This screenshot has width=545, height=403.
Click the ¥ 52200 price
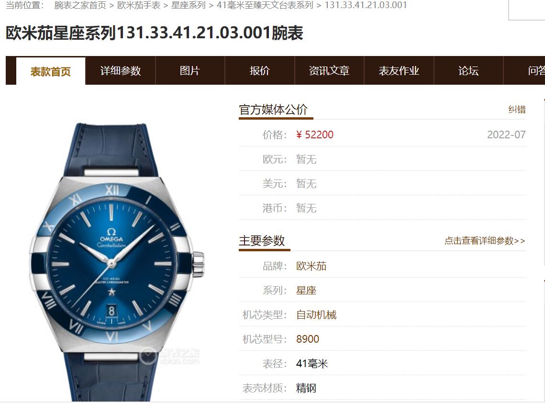coord(314,134)
